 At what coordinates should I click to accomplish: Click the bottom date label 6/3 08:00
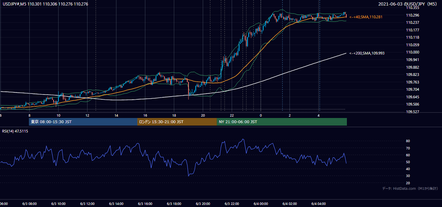coord(29,204)
